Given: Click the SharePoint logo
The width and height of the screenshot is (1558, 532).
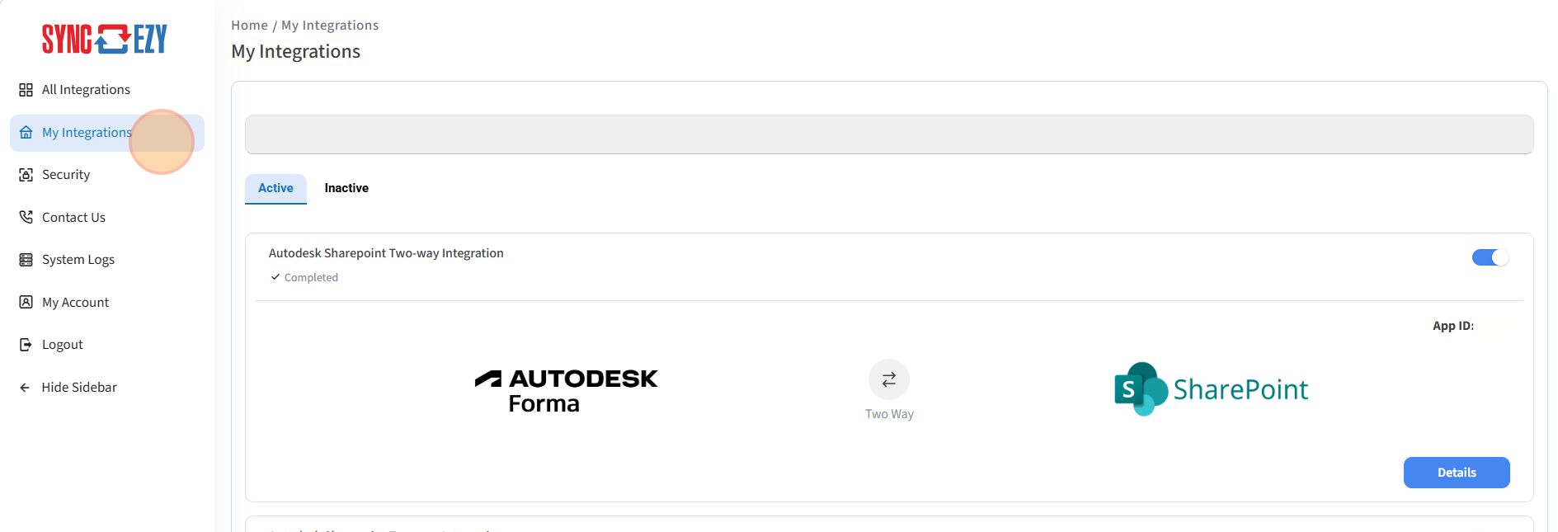Looking at the screenshot, I should tap(1210, 389).
